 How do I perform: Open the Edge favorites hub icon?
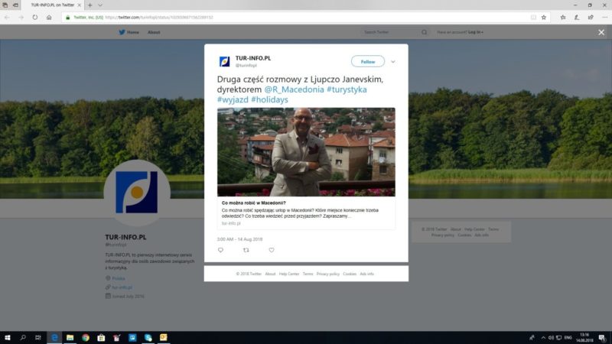[563, 17]
